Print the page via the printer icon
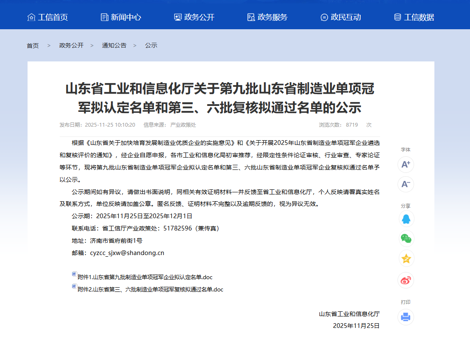Viewport: 470px width, 344px height. 406,317
